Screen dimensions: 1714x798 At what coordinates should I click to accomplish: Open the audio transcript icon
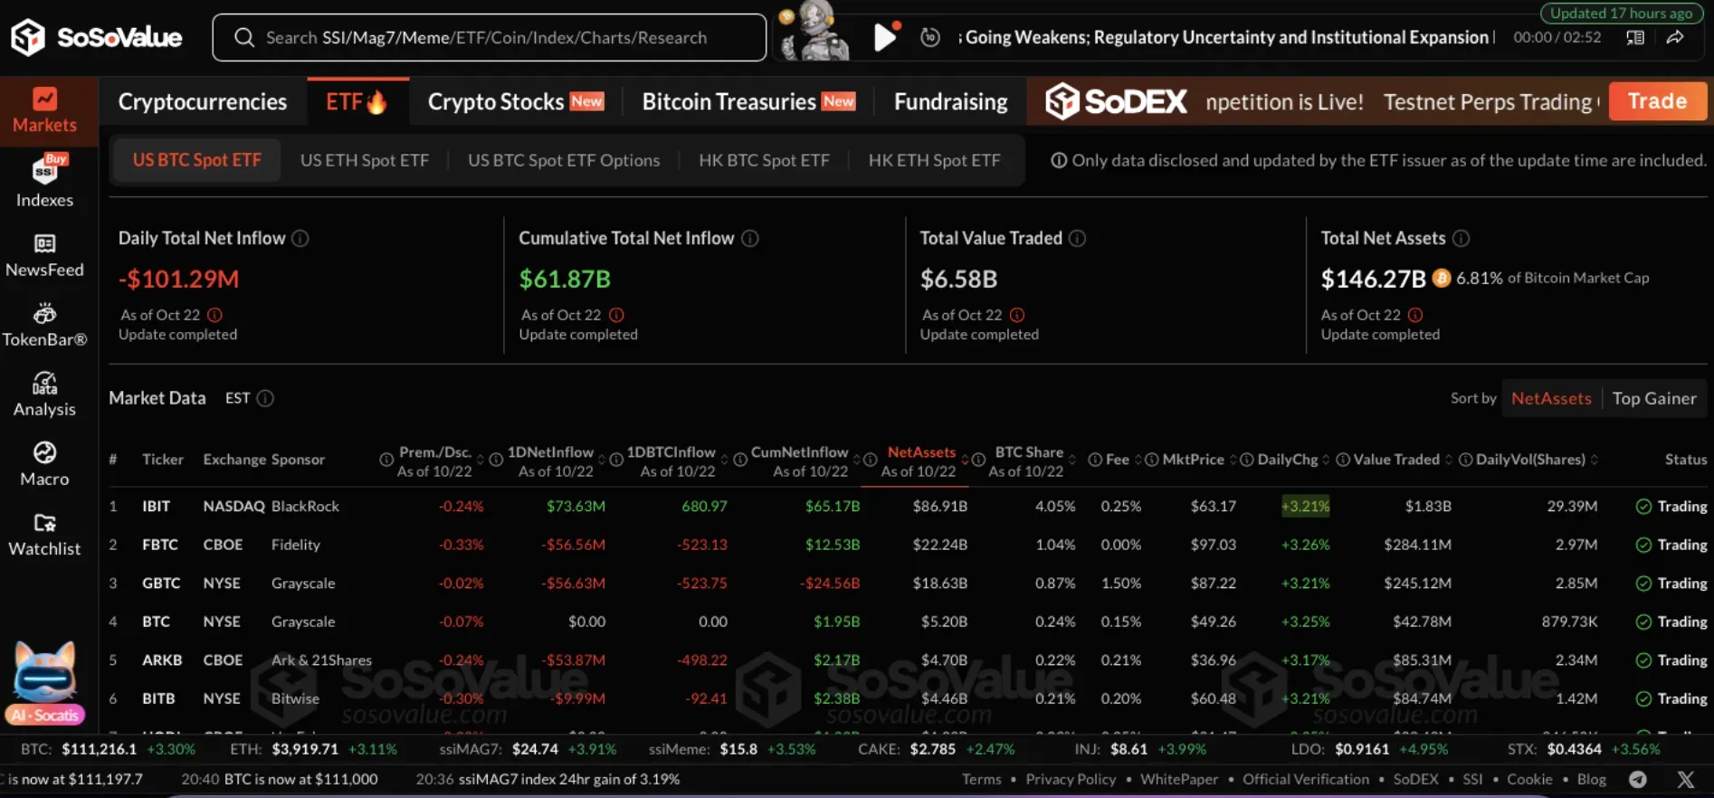coord(1634,37)
